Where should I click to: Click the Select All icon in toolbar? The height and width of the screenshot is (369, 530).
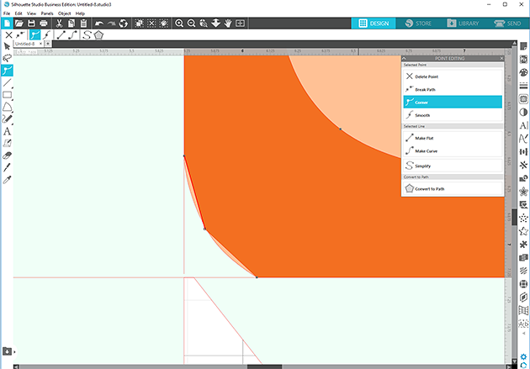[x=139, y=24]
